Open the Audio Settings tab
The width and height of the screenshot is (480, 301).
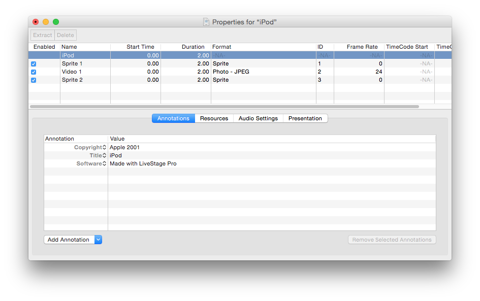pyautogui.click(x=258, y=118)
